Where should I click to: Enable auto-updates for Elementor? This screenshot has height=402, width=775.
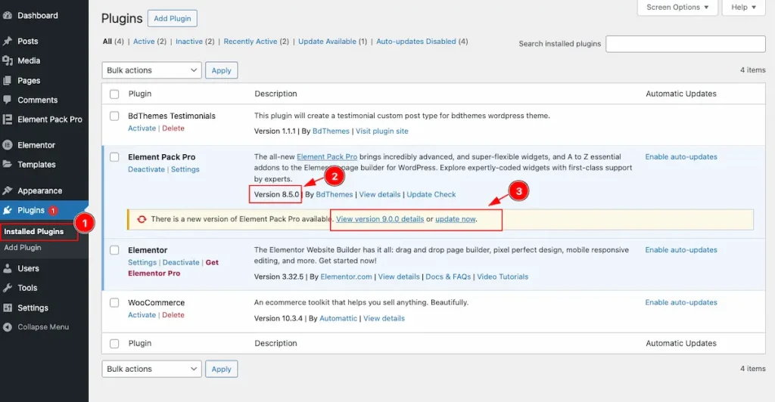(681, 250)
